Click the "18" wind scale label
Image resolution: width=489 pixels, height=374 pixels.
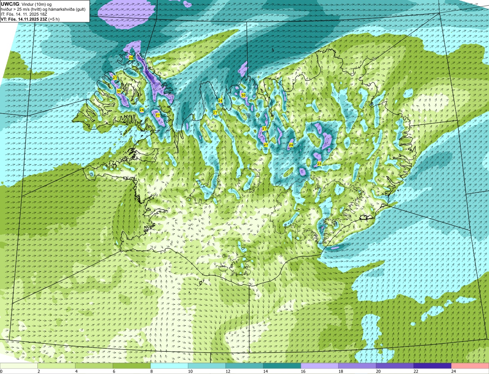[x=340, y=371]
